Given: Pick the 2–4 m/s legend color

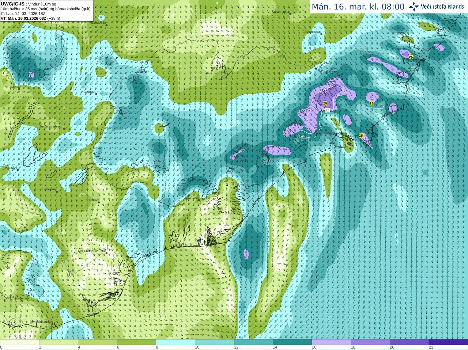Looking at the screenshot, I should (58, 342).
